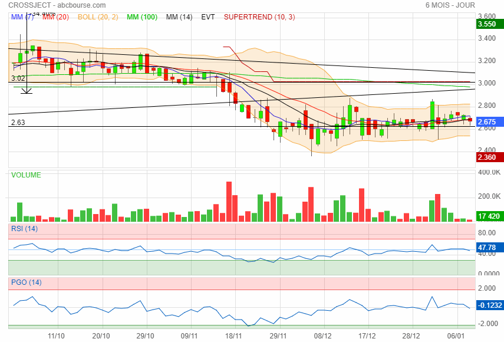Click the -0.1232 PGO value tag
Screen dimensions: 504x342
click(x=489, y=305)
